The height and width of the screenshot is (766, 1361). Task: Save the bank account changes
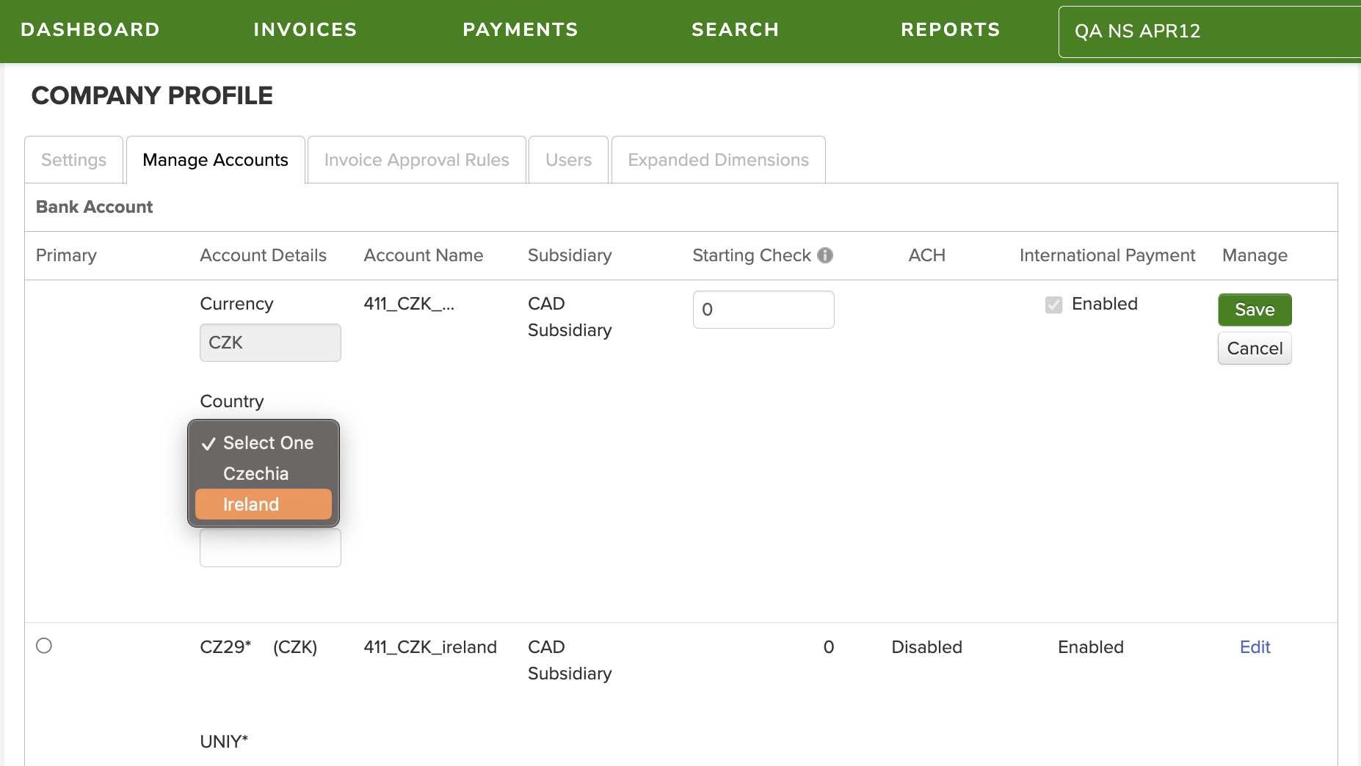(1255, 310)
